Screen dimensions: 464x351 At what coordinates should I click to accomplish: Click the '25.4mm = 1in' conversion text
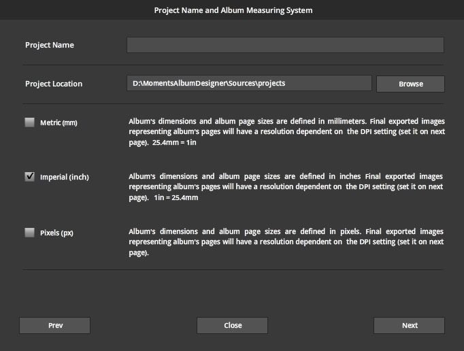[x=174, y=142]
